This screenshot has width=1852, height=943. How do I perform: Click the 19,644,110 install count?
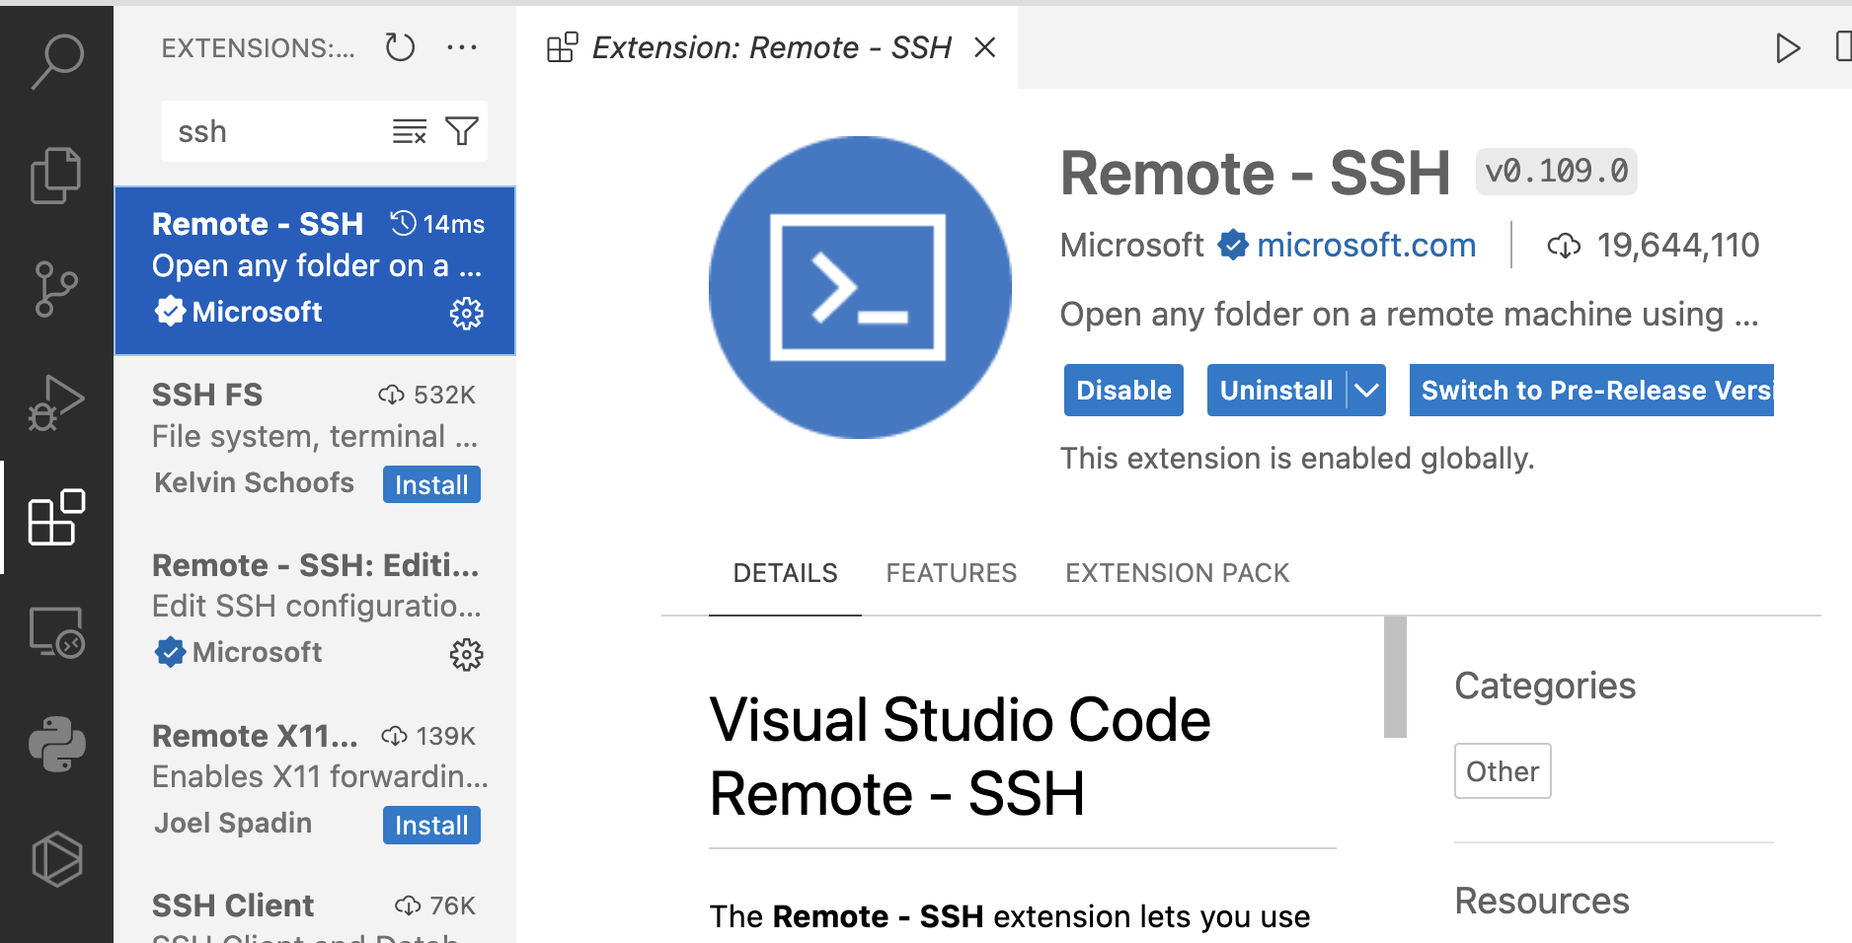(1678, 246)
